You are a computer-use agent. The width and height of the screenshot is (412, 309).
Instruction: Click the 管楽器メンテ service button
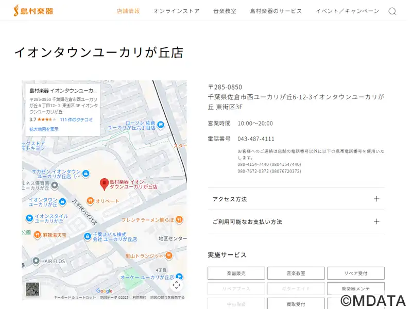[356, 288]
